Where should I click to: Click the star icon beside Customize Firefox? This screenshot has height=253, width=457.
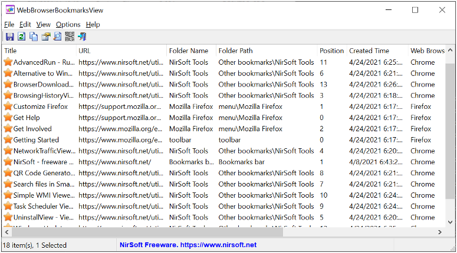(8, 106)
